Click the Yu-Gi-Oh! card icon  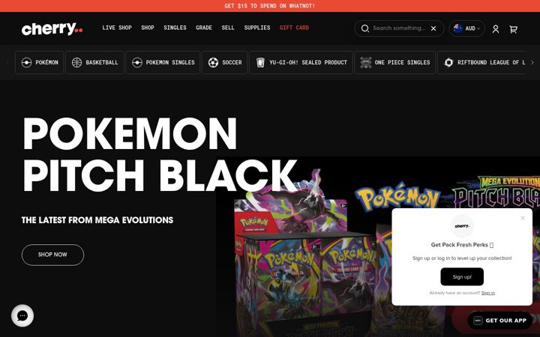260,63
